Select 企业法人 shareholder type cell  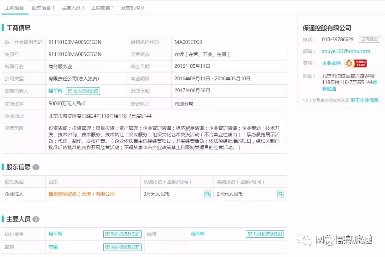14,194
